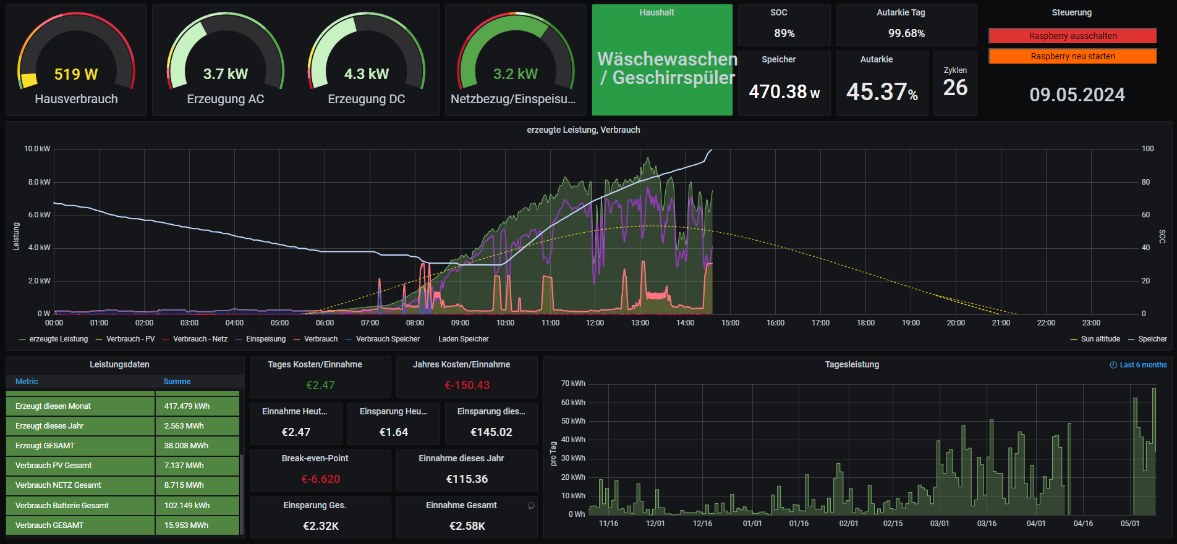This screenshot has width=1177, height=544.
Task: Open the Tagesleistung panel title menu
Action: 851,365
